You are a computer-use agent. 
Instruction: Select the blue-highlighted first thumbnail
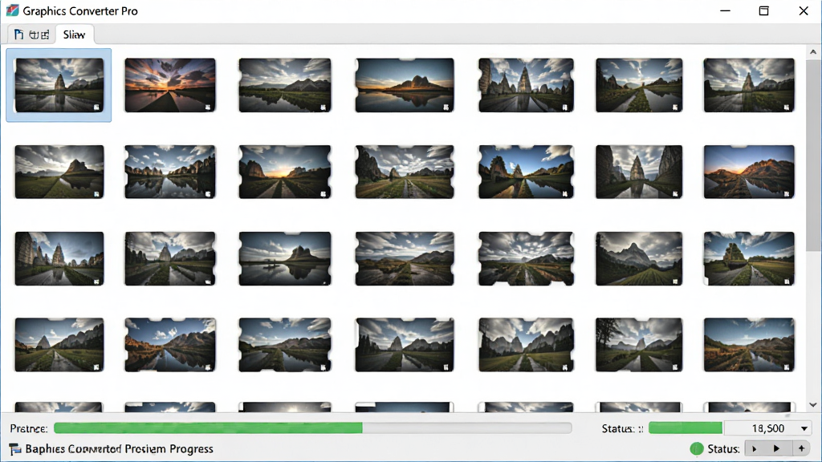click(59, 85)
